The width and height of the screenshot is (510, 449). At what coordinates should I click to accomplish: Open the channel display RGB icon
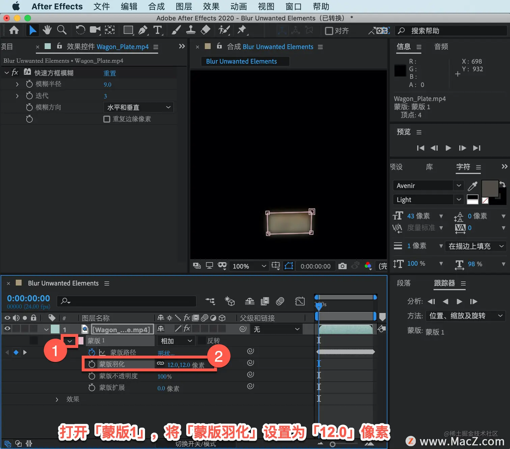(x=368, y=266)
